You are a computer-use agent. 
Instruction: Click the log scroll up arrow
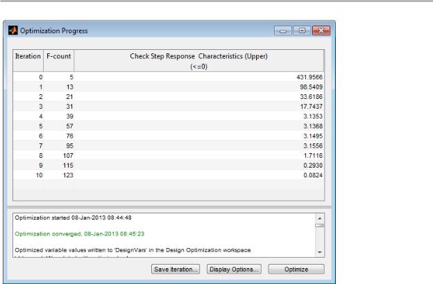[320, 218]
